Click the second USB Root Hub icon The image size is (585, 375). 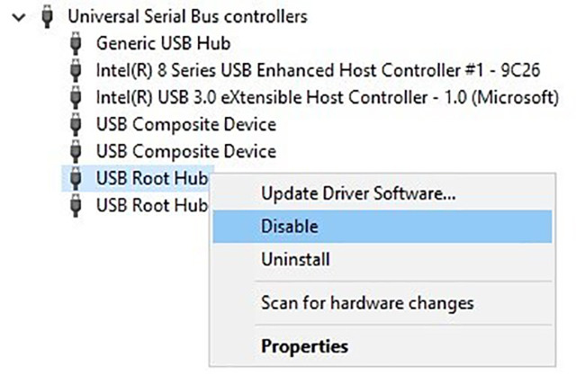click(x=76, y=205)
